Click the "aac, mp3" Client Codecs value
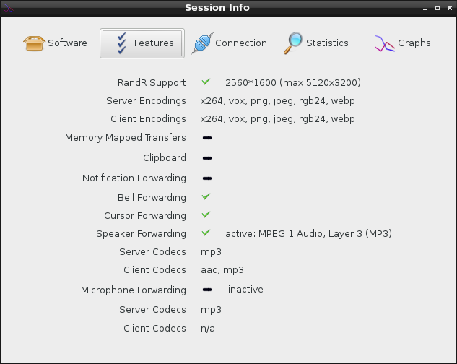The image size is (457, 364). pos(222,270)
